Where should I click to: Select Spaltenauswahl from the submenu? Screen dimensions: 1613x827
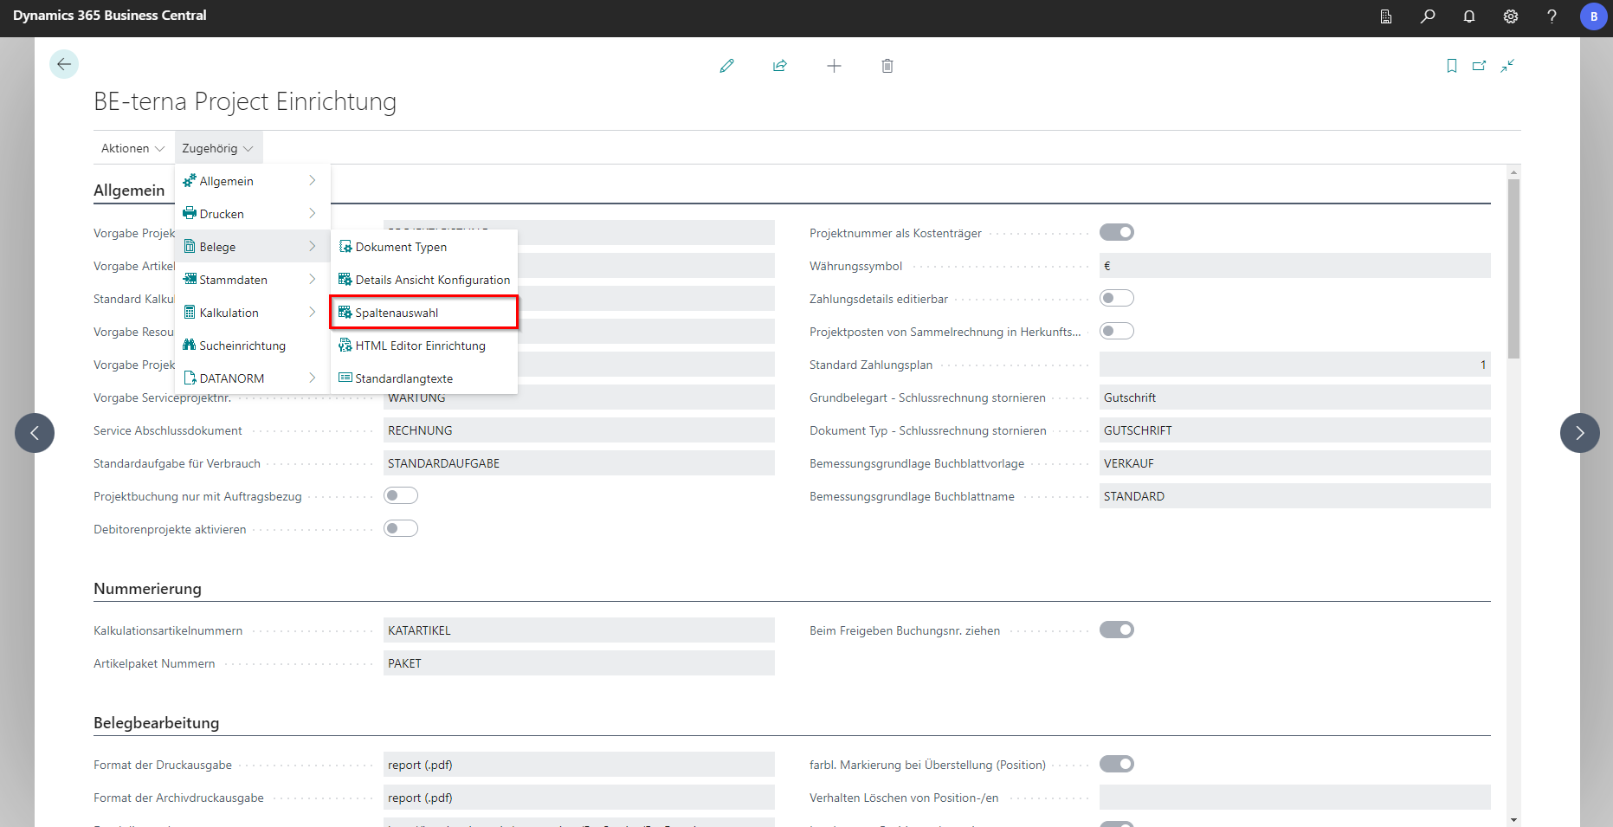(x=423, y=313)
